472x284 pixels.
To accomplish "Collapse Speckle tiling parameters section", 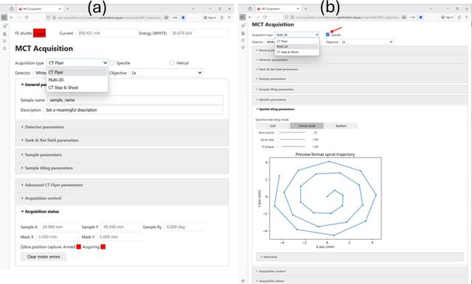I will coord(360,110).
